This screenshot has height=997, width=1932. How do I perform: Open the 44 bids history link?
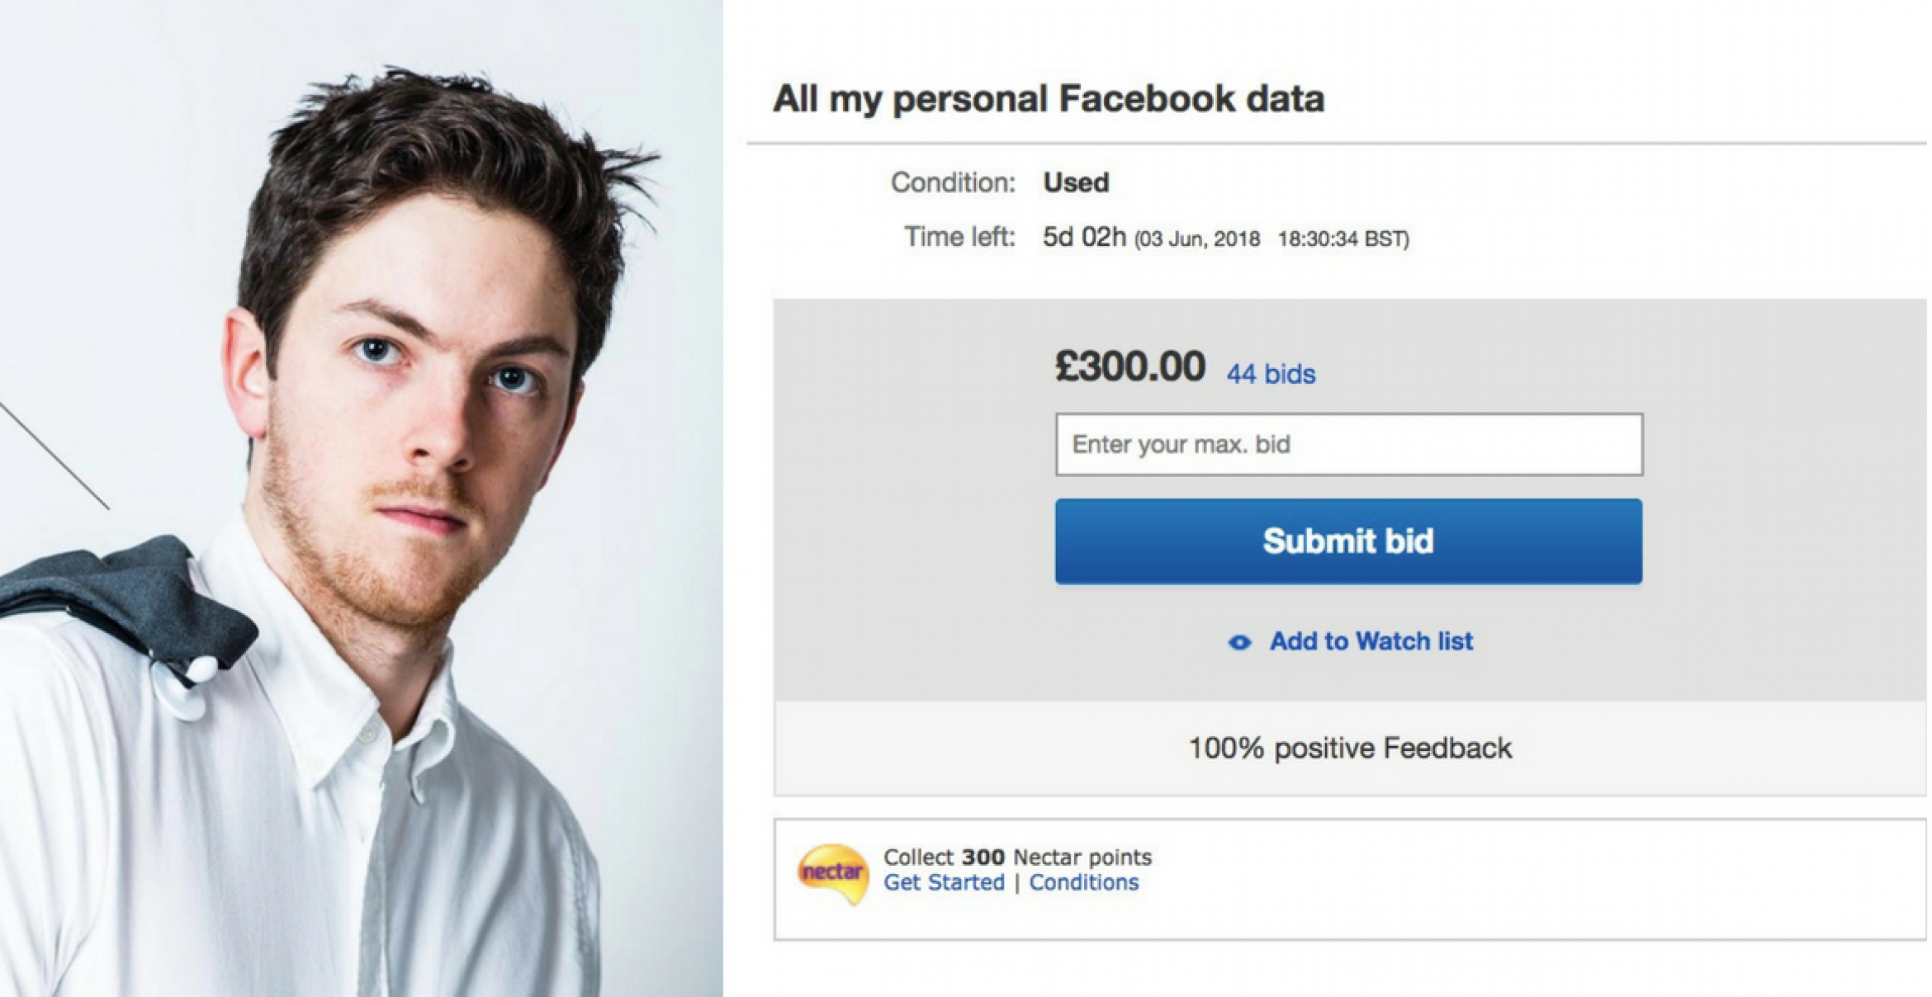(x=1271, y=374)
